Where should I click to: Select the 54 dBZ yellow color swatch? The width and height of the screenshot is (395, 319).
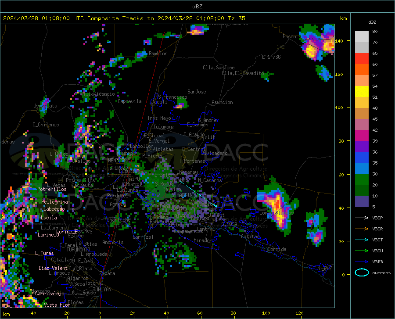tap(362, 91)
